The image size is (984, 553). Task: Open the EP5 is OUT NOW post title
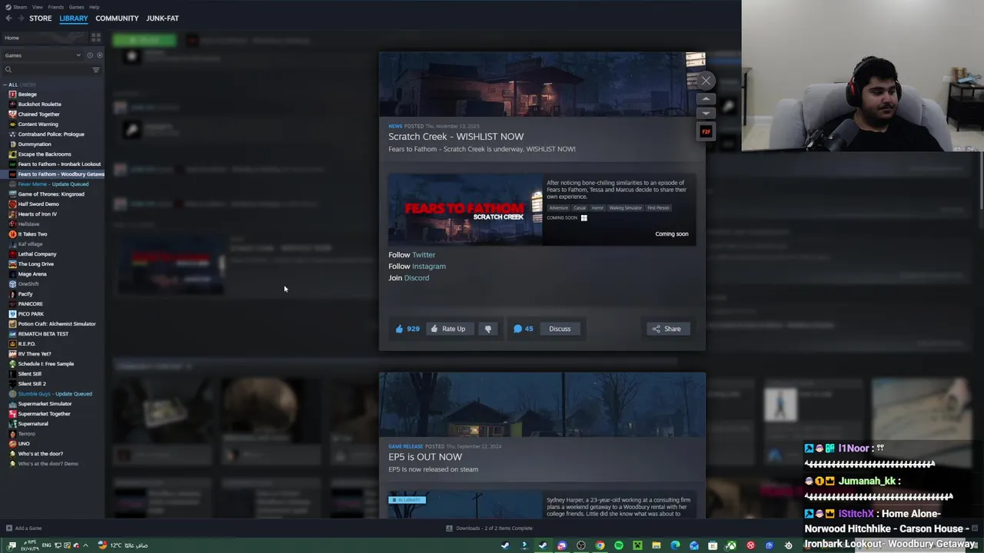425,457
